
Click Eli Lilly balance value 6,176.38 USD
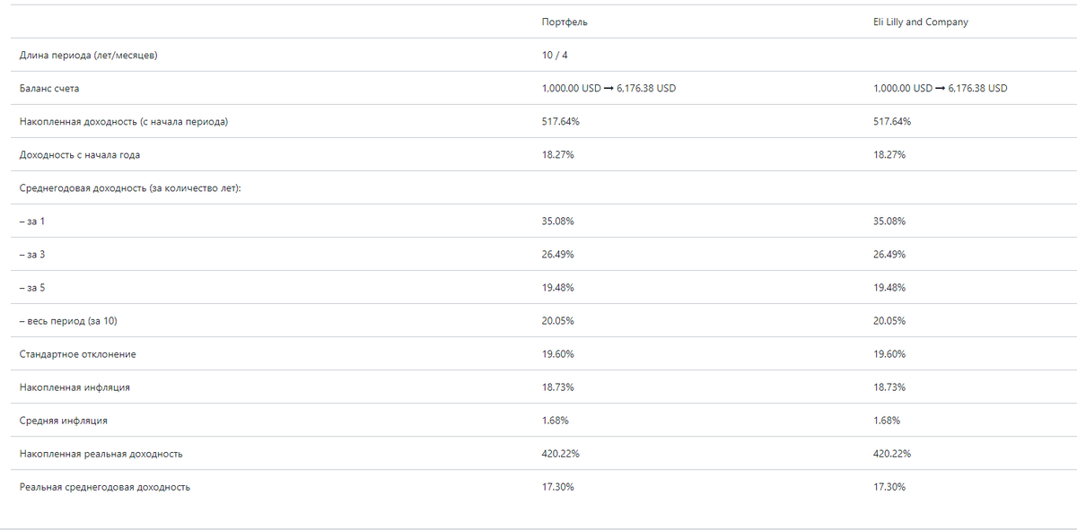[977, 89]
